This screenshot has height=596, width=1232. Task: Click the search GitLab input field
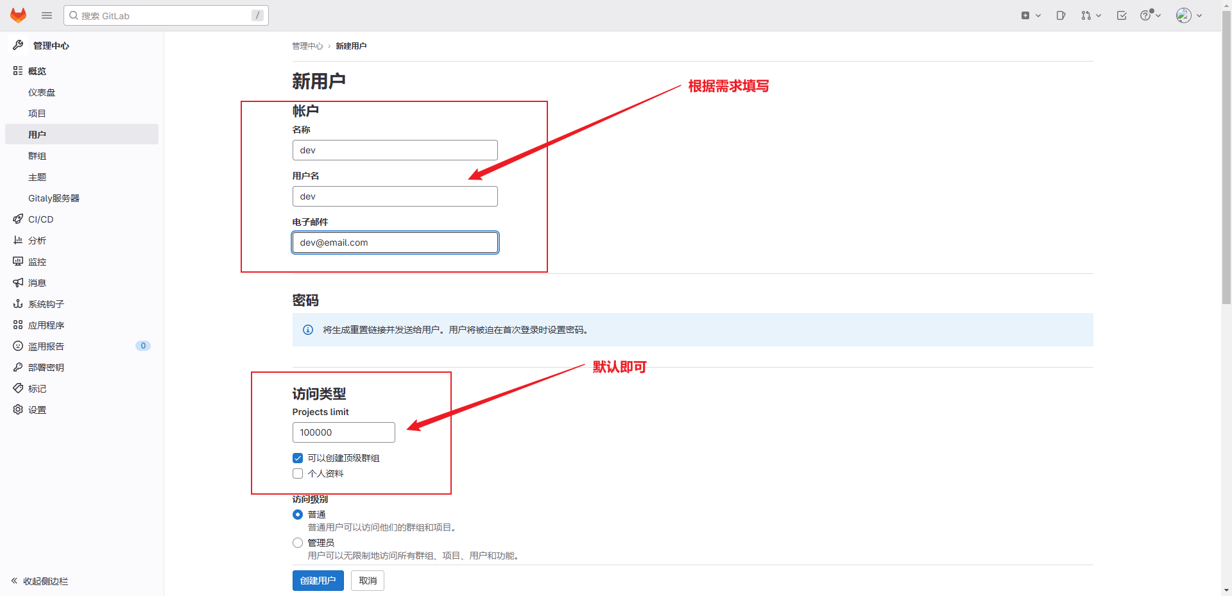(166, 15)
